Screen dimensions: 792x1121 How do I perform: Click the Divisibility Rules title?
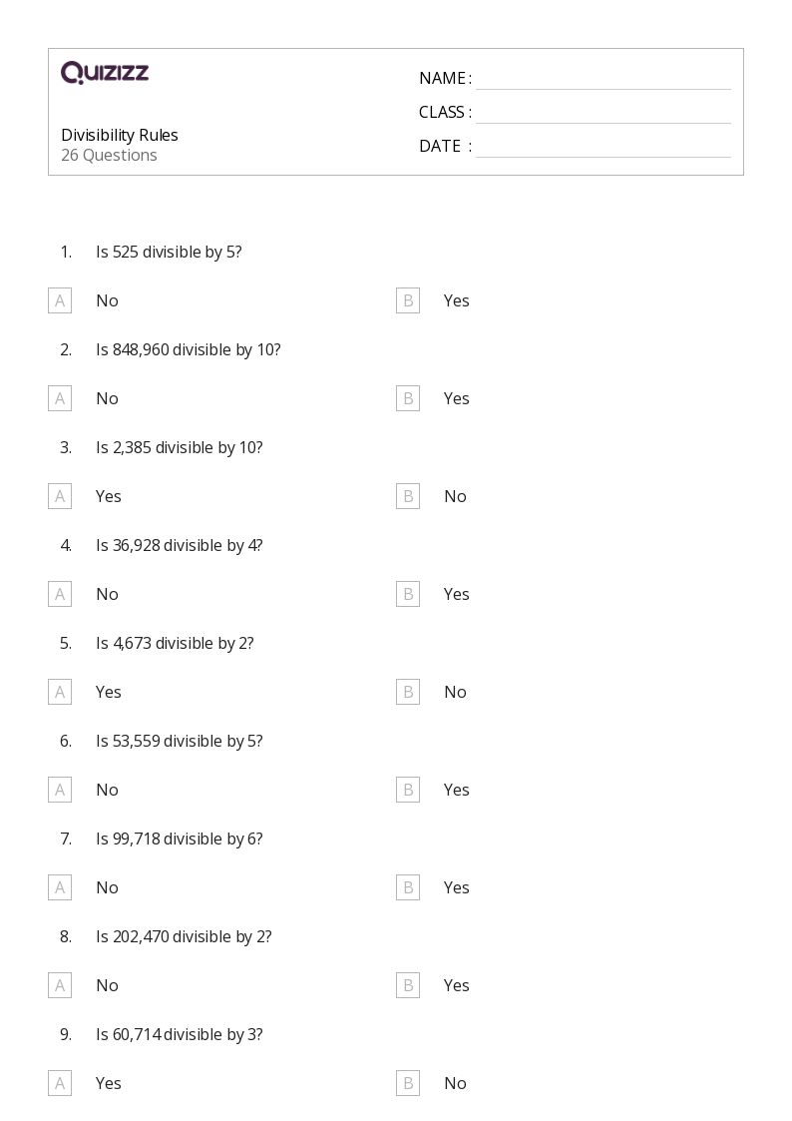[x=120, y=135]
